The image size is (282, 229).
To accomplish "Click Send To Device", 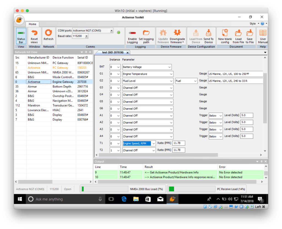I will tap(208, 37).
